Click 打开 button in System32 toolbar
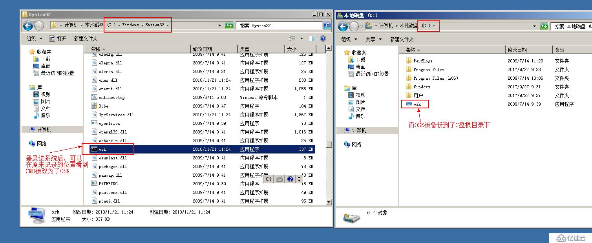 pos(58,38)
